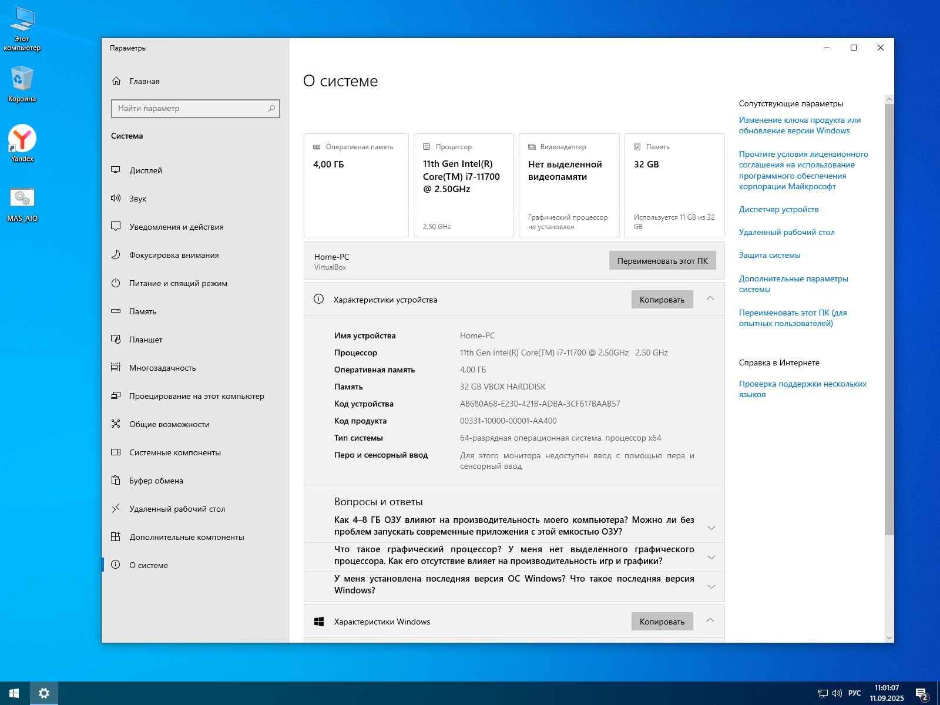Image resolution: width=940 pixels, height=705 pixels.
Task: Click the speaker icon for Звук
Action: pyautogui.click(x=116, y=199)
